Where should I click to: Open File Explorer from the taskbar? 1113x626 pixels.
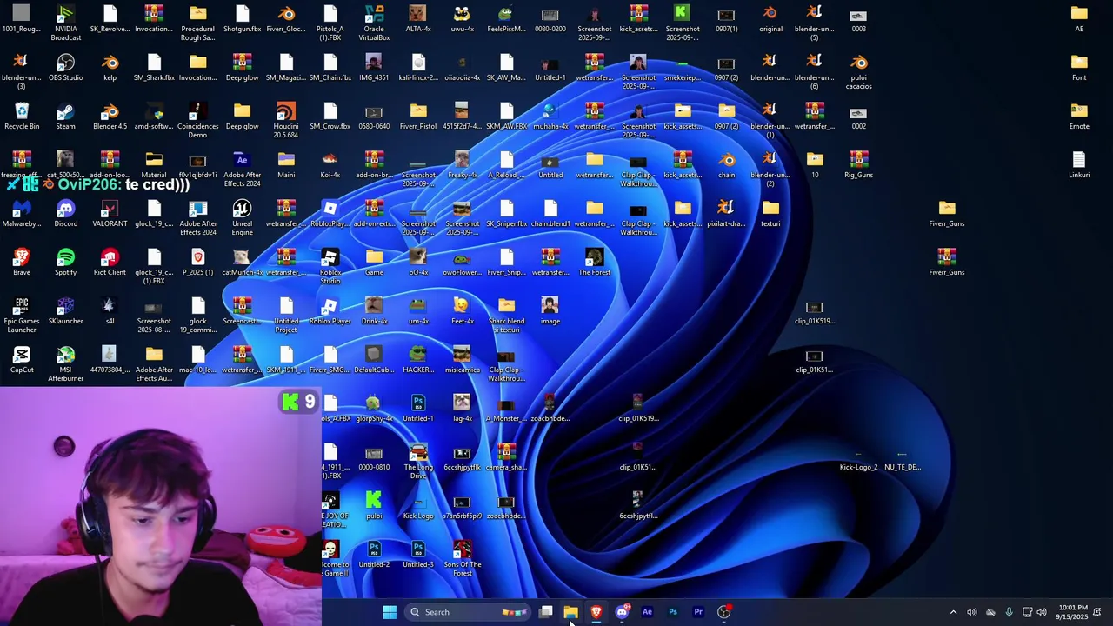[570, 612]
